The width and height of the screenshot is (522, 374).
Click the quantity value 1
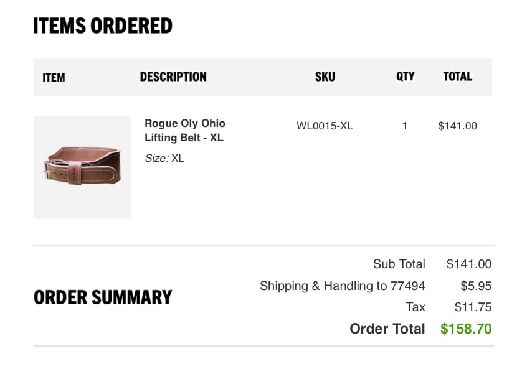click(x=405, y=126)
